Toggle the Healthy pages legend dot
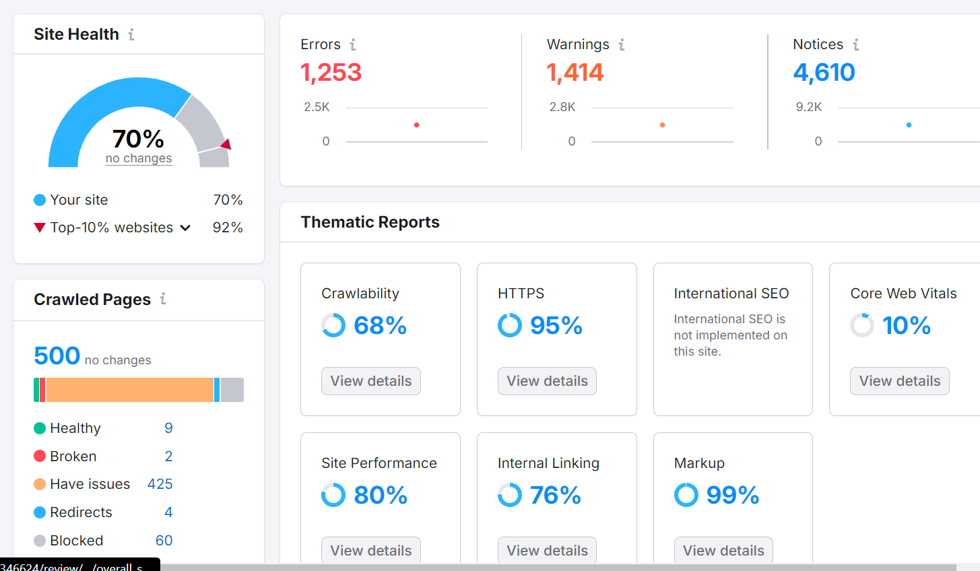The height and width of the screenshot is (571, 980). click(40, 428)
